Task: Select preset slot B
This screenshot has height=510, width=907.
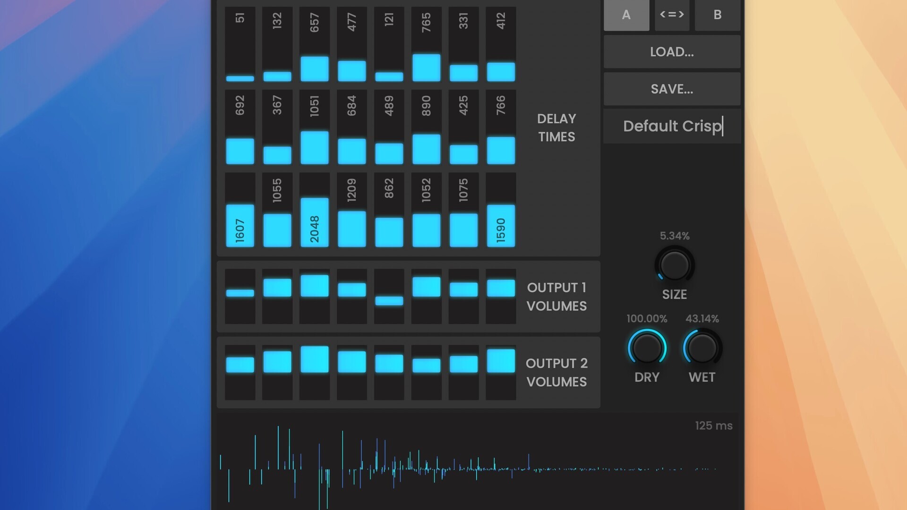Action: tap(717, 15)
